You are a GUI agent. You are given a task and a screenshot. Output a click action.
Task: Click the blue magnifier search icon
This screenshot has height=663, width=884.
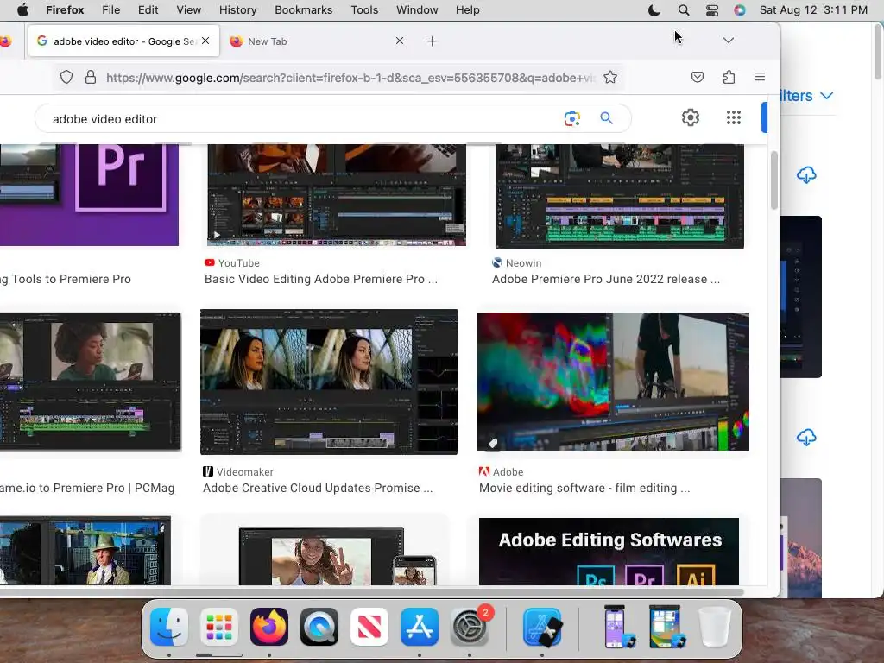click(x=606, y=117)
